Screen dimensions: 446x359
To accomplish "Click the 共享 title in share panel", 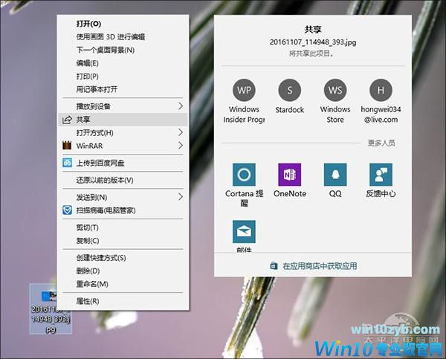I will [313, 29].
